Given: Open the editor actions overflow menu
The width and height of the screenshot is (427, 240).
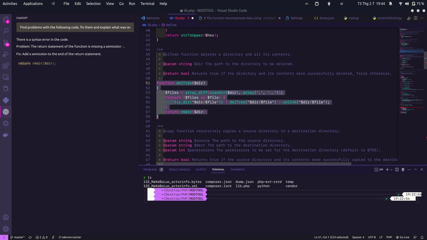Looking at the screenshot, I should (x=422, y=18).
